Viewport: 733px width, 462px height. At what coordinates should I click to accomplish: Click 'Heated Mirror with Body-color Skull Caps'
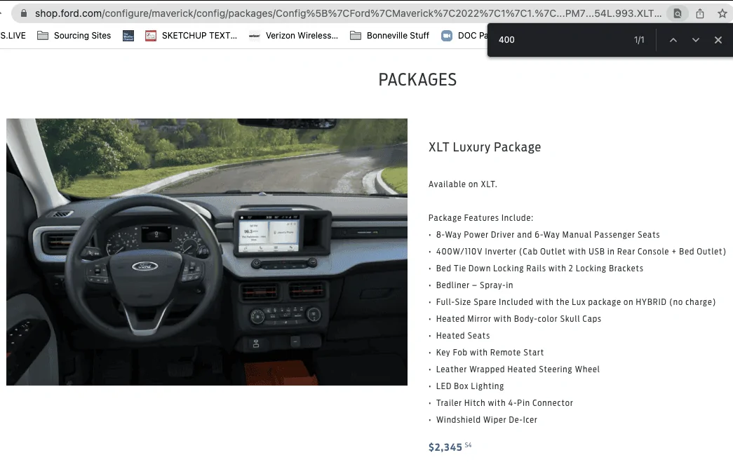518,318
